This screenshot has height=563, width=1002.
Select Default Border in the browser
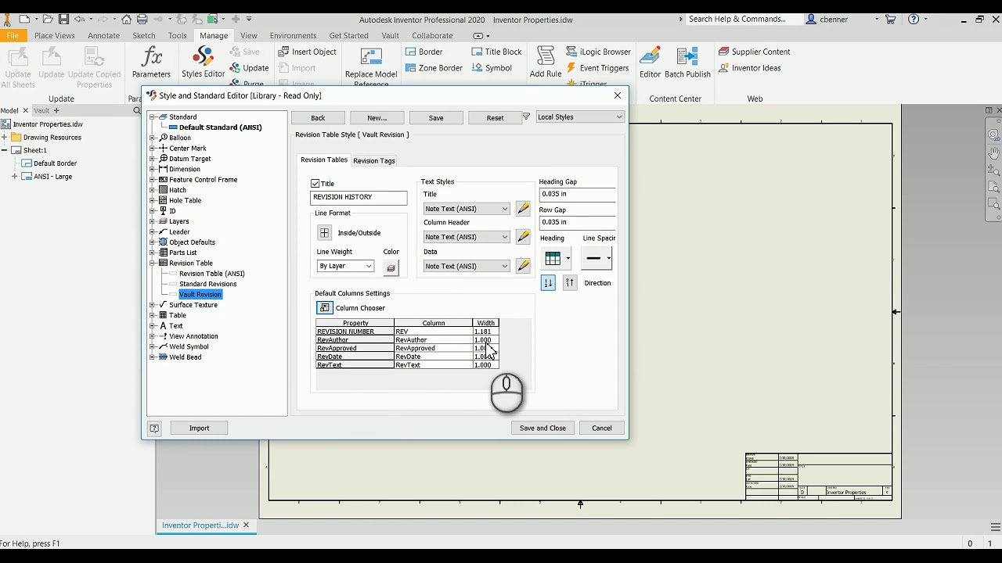coord(55,163)
